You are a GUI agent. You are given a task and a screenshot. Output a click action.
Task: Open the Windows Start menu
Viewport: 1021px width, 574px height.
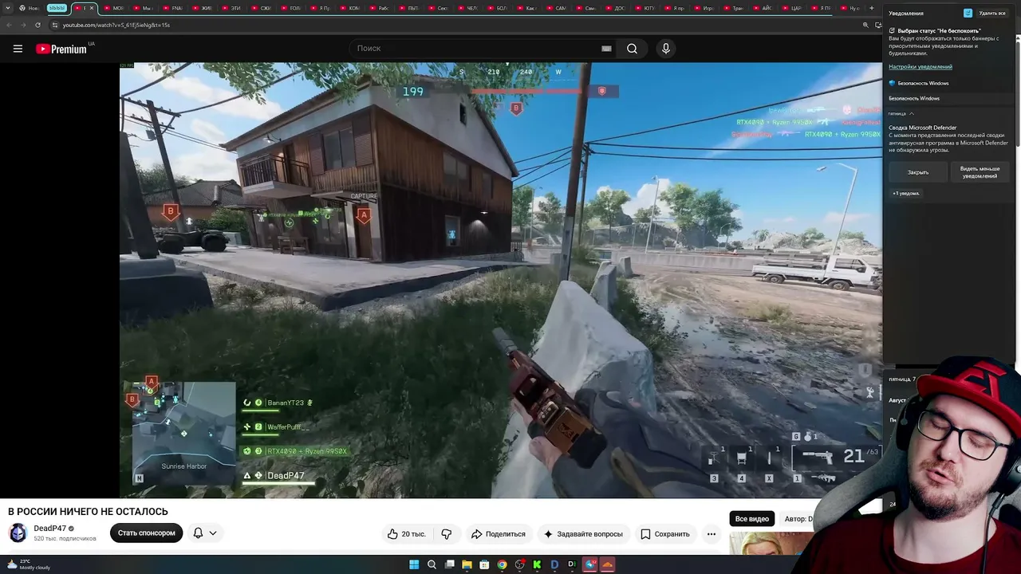(414, 564)
